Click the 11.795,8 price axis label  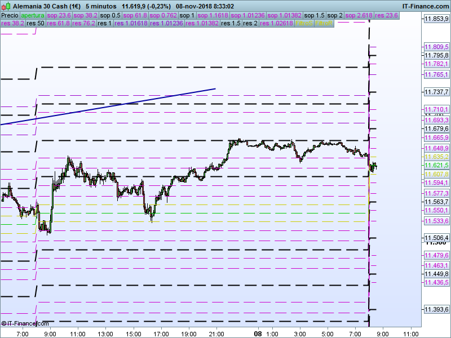436,55
